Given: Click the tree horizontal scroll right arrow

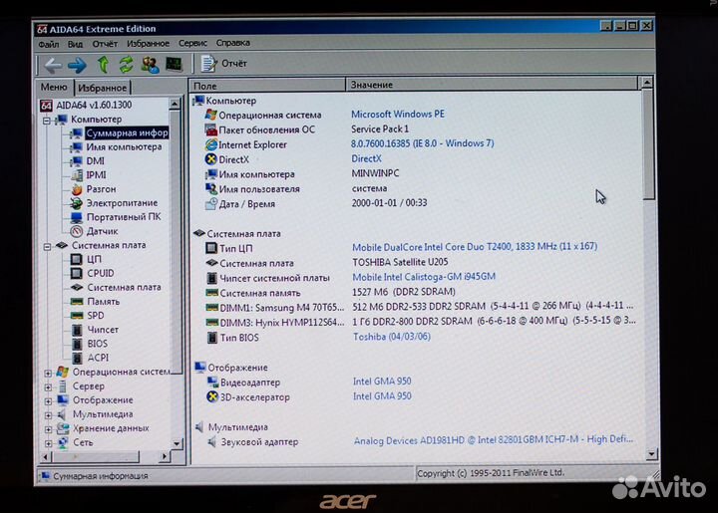Looking at the screenshot, I should pos(165,456).
